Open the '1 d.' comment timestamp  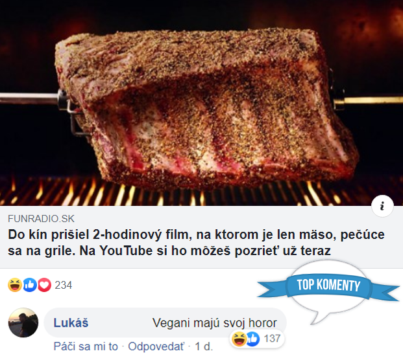click(204, 346)
